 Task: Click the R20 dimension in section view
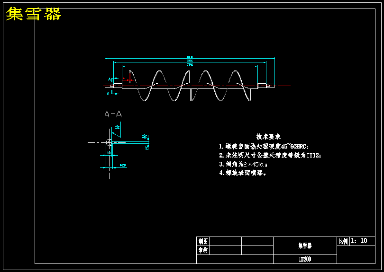pos(123,166)
